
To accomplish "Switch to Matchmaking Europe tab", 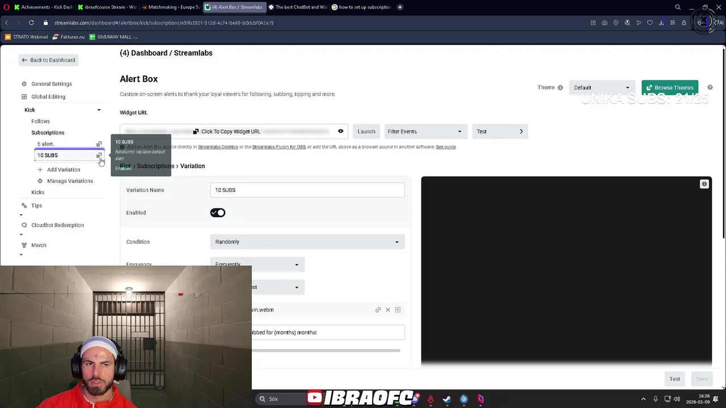I will pos(170,7).
